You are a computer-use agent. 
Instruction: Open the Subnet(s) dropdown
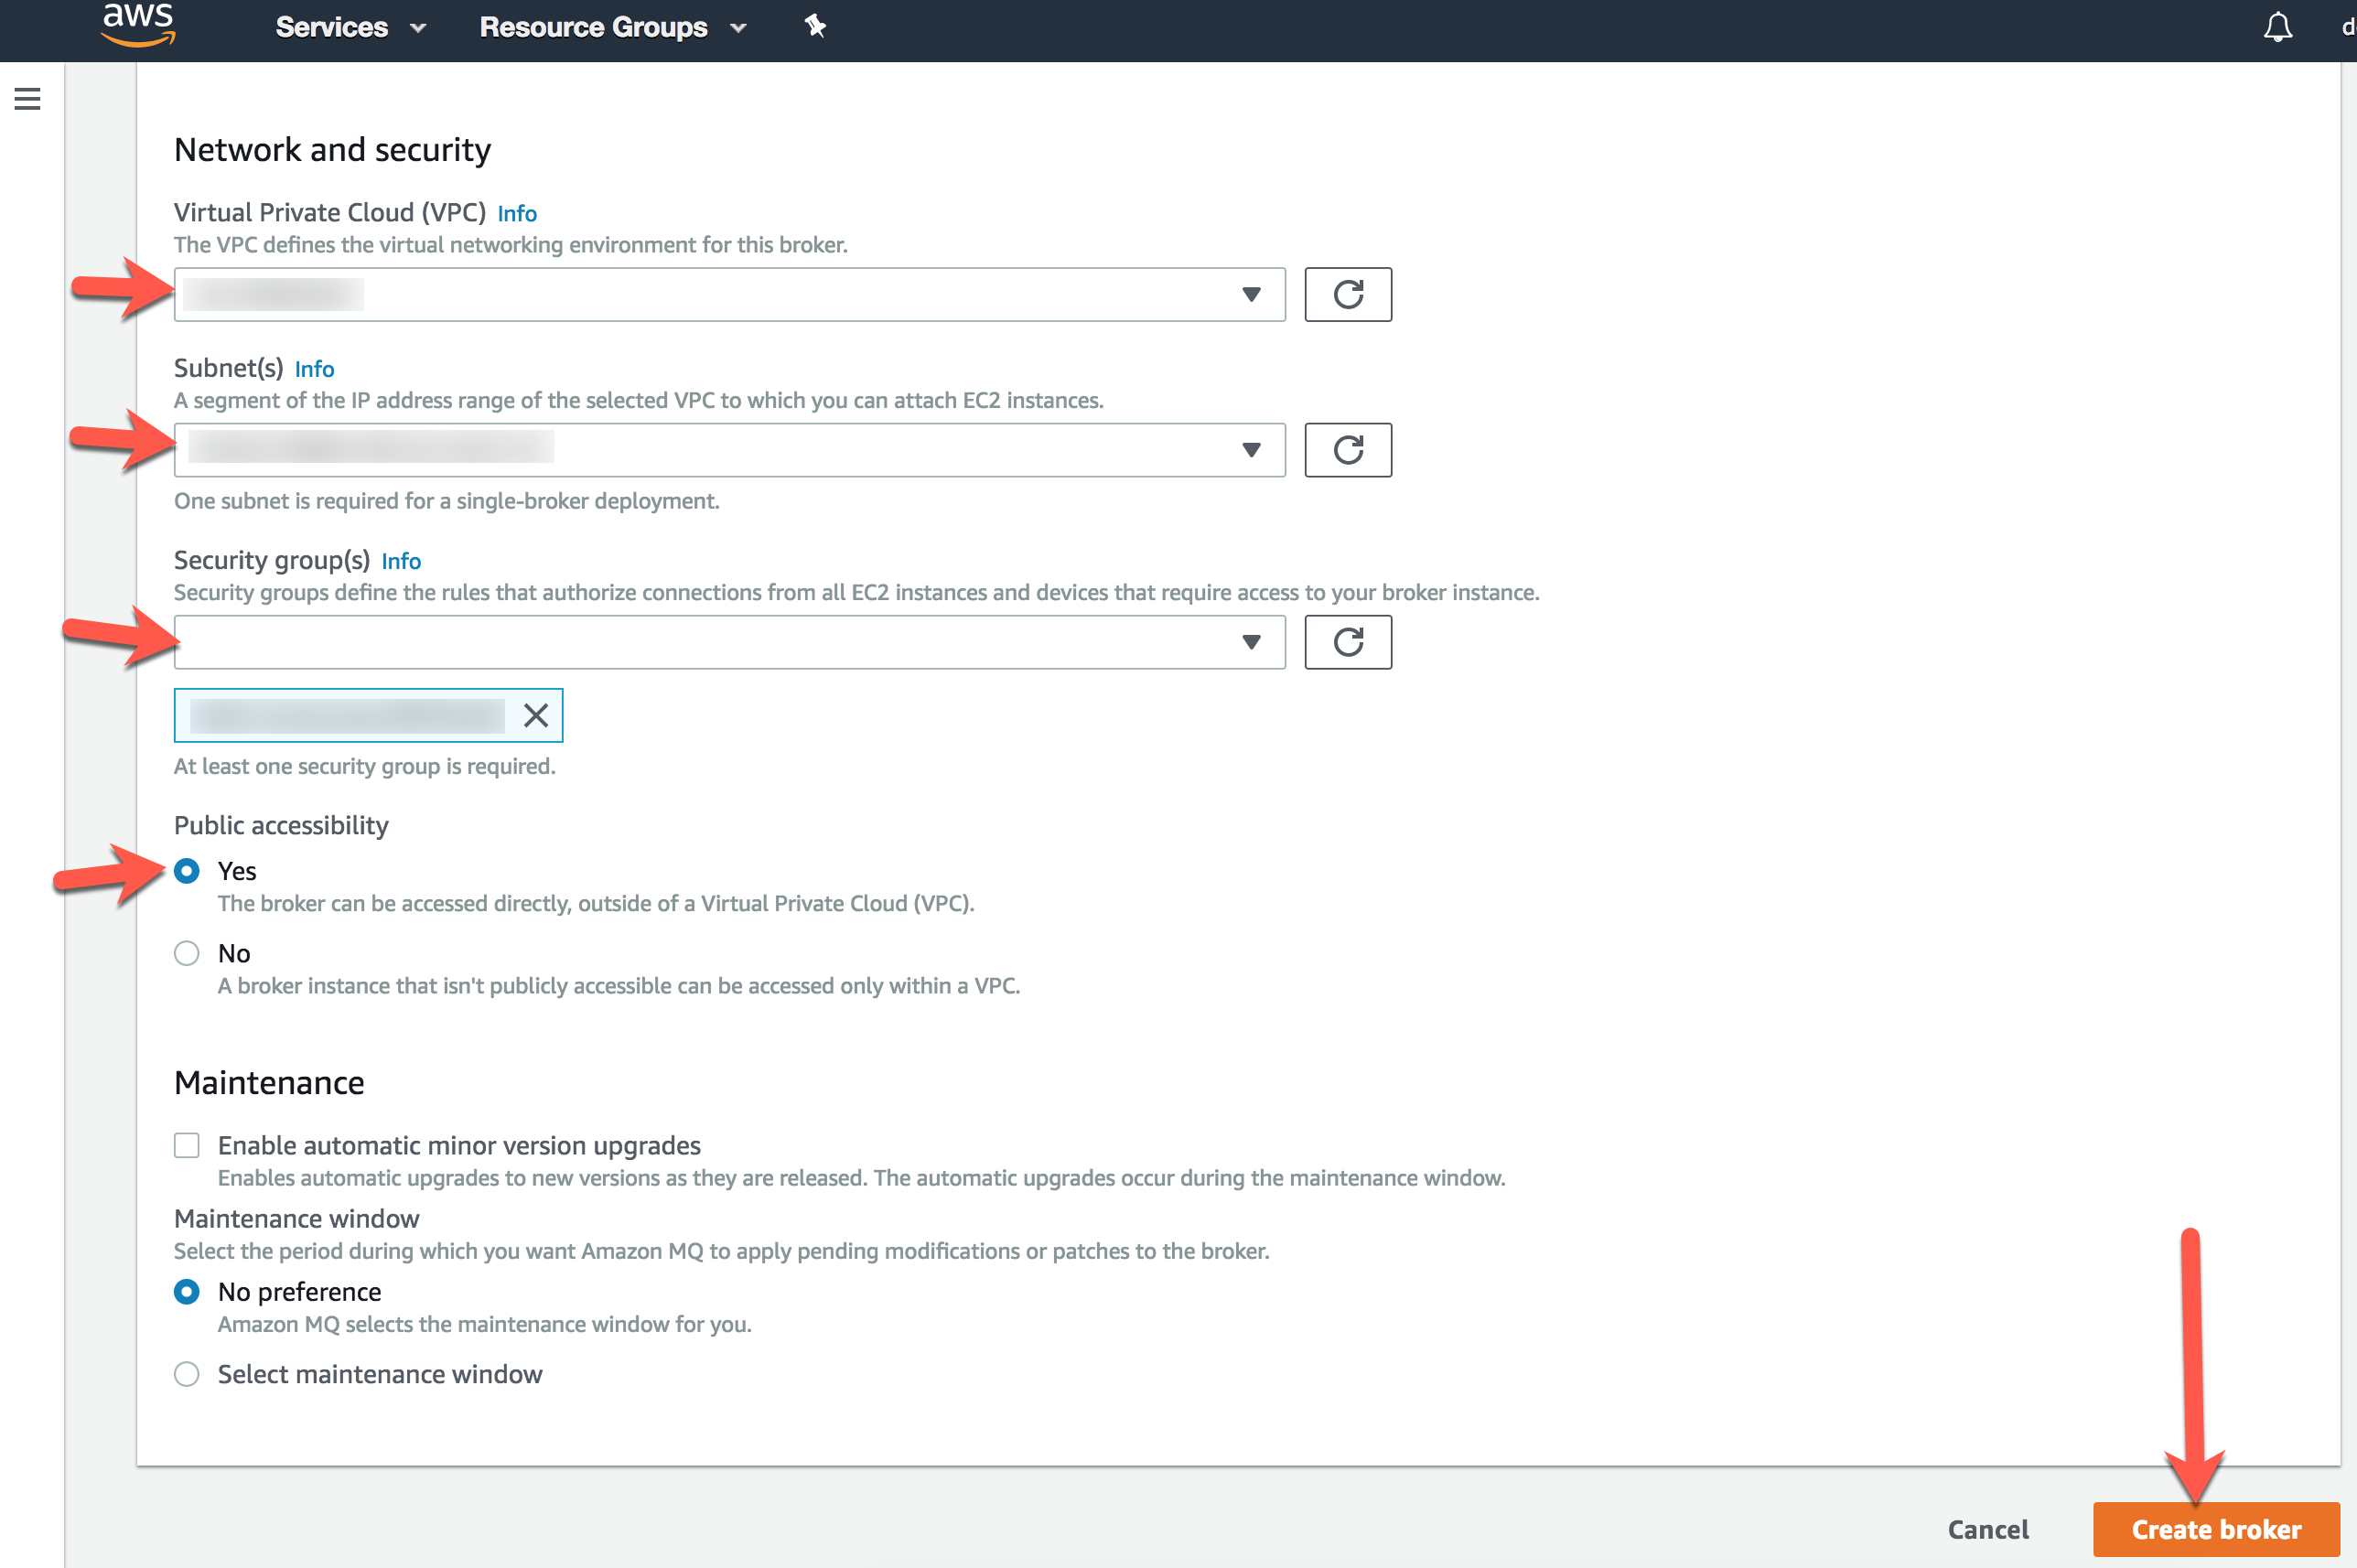[729, 450]
